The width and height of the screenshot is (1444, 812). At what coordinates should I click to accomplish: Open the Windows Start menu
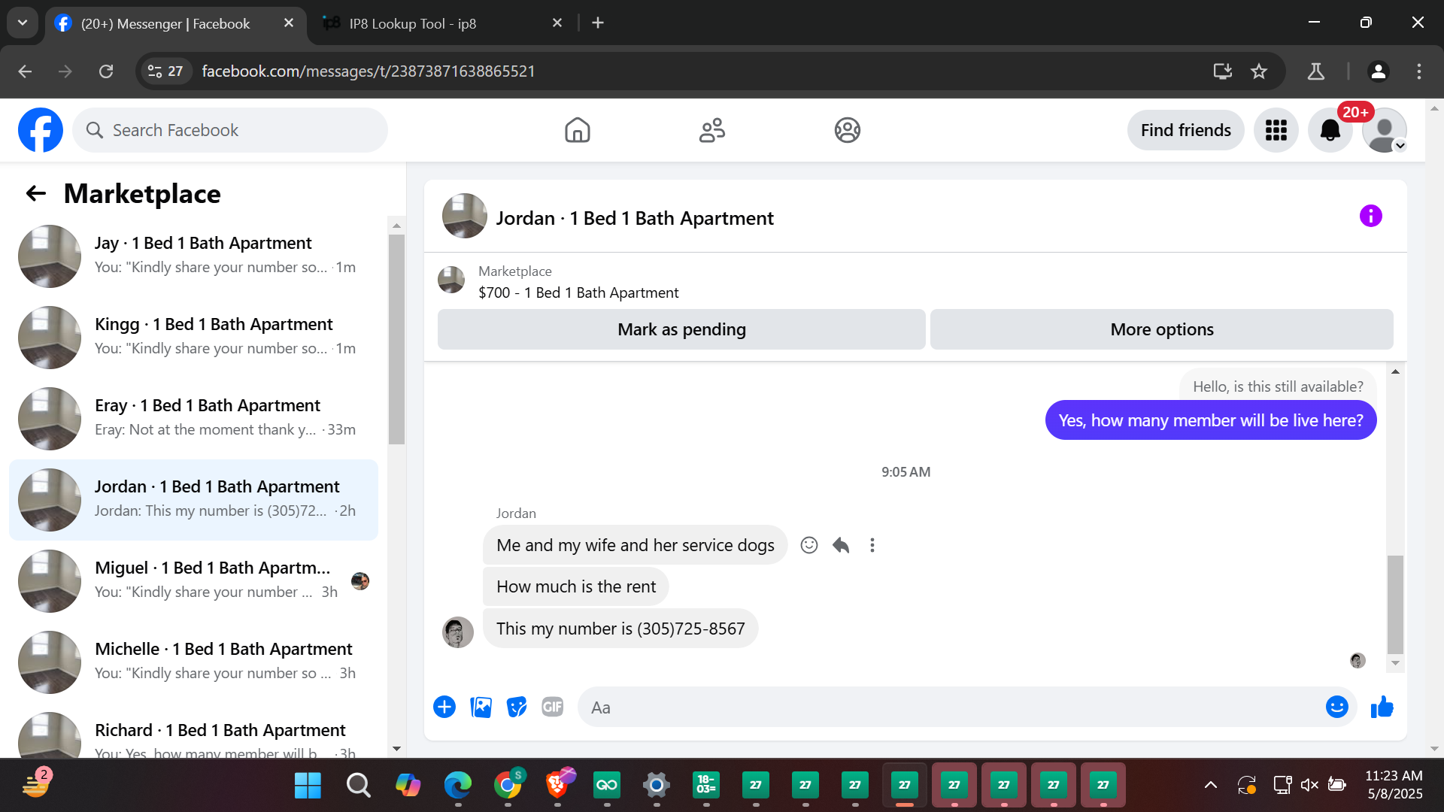[308, 786]
